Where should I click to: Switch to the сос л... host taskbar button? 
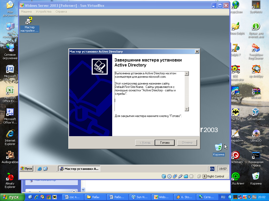[73, 197]
